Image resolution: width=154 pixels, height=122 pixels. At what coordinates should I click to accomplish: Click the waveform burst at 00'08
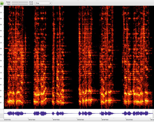(107, 114)
